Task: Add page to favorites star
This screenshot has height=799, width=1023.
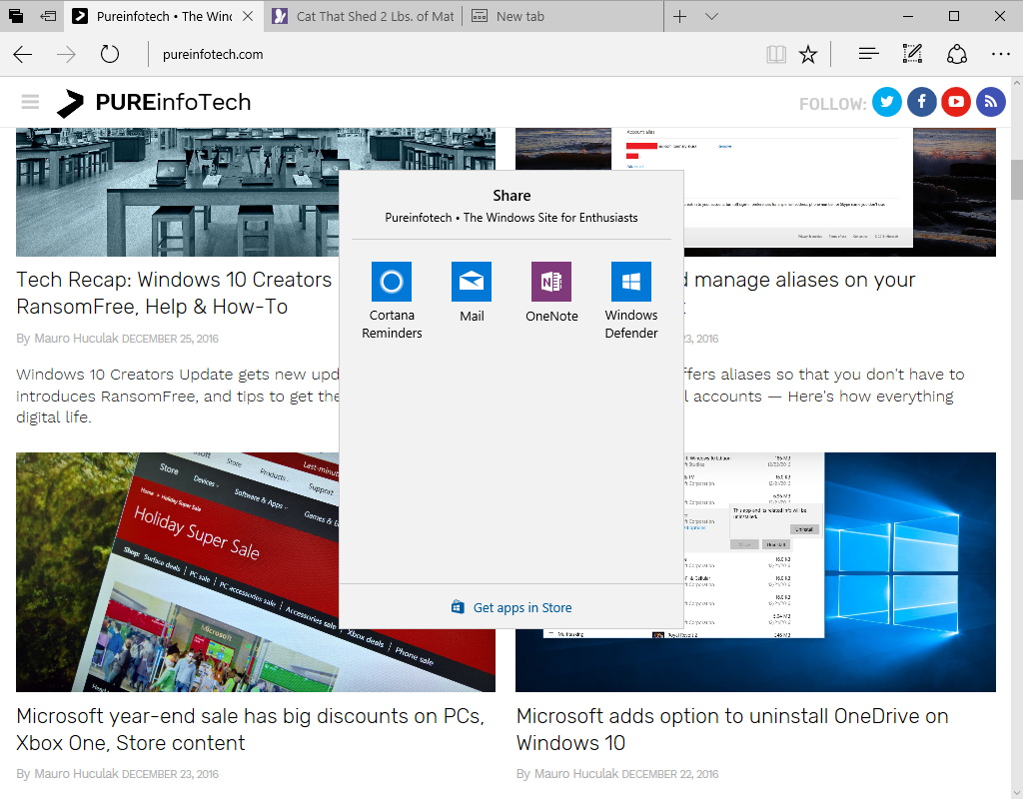Action: (x=807, y=54)
